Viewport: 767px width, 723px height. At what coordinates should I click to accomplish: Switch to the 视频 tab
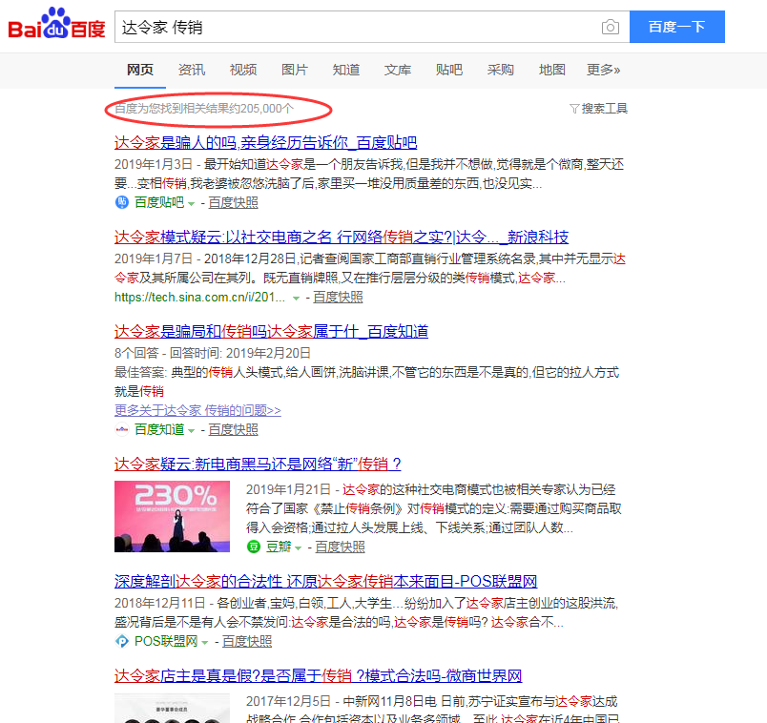[243, 70]
